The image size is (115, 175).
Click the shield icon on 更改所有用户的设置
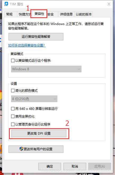[21, 149]
